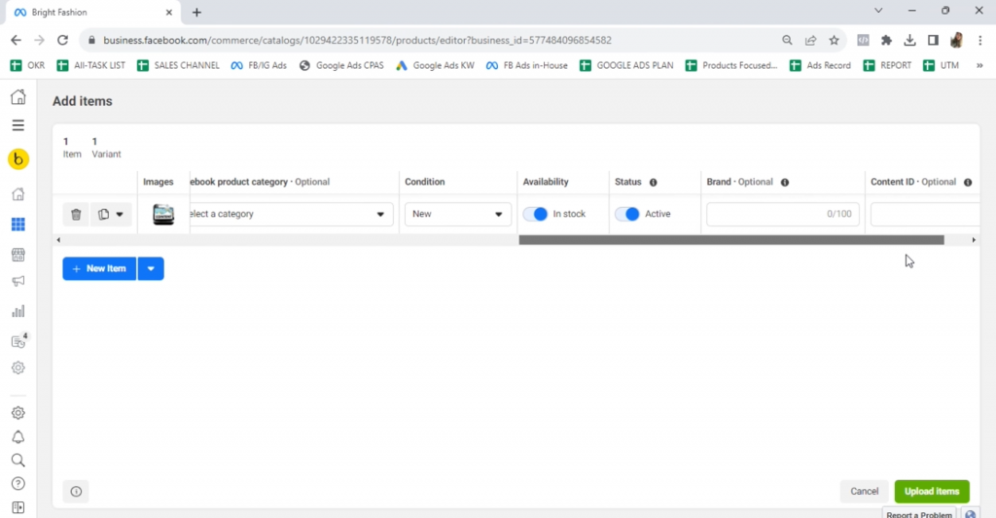Open the question mark help icon
Viewport: 996px width, 518px height.
[x=18, y=484]
